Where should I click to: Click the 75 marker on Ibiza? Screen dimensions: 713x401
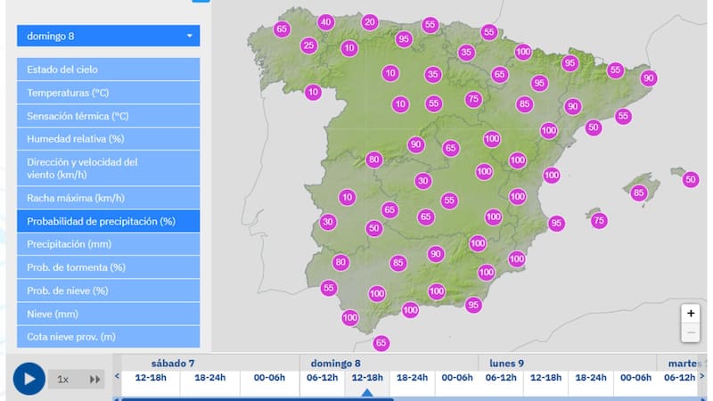599,220
